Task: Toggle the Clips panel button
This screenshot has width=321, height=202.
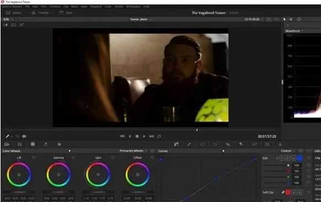Action: 66,13
